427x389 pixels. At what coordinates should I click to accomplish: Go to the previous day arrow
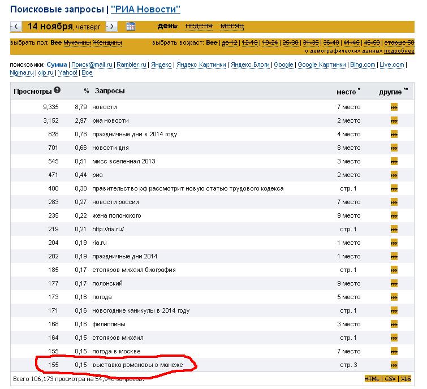[16, 26]
